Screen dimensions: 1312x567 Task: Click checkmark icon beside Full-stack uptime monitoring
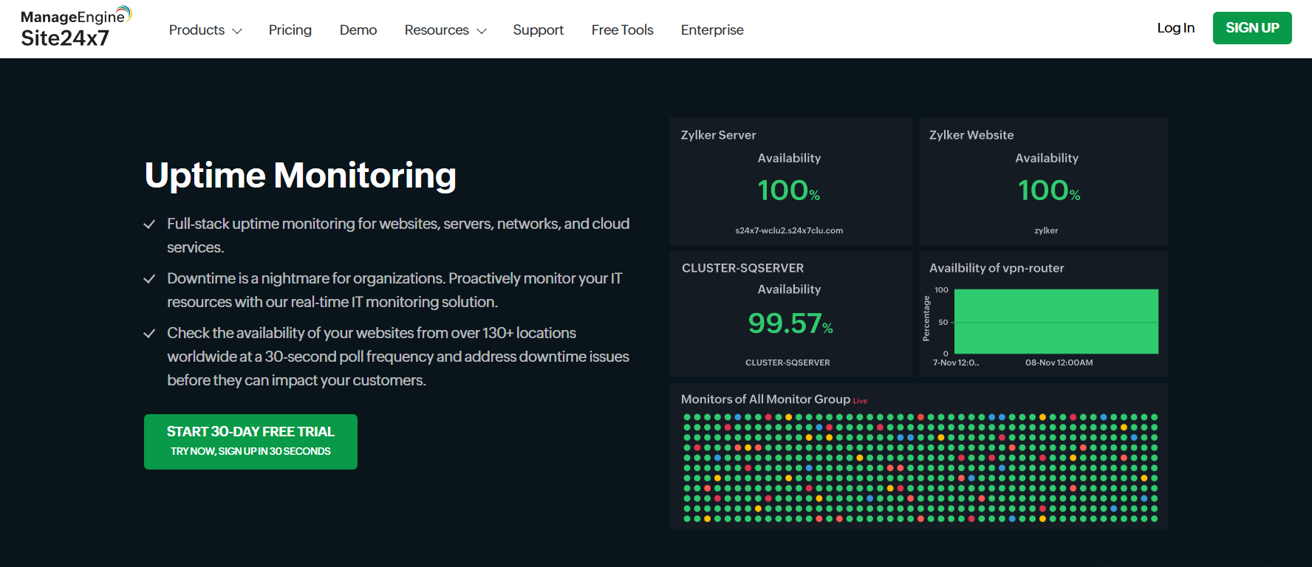[x=149, y=224]
